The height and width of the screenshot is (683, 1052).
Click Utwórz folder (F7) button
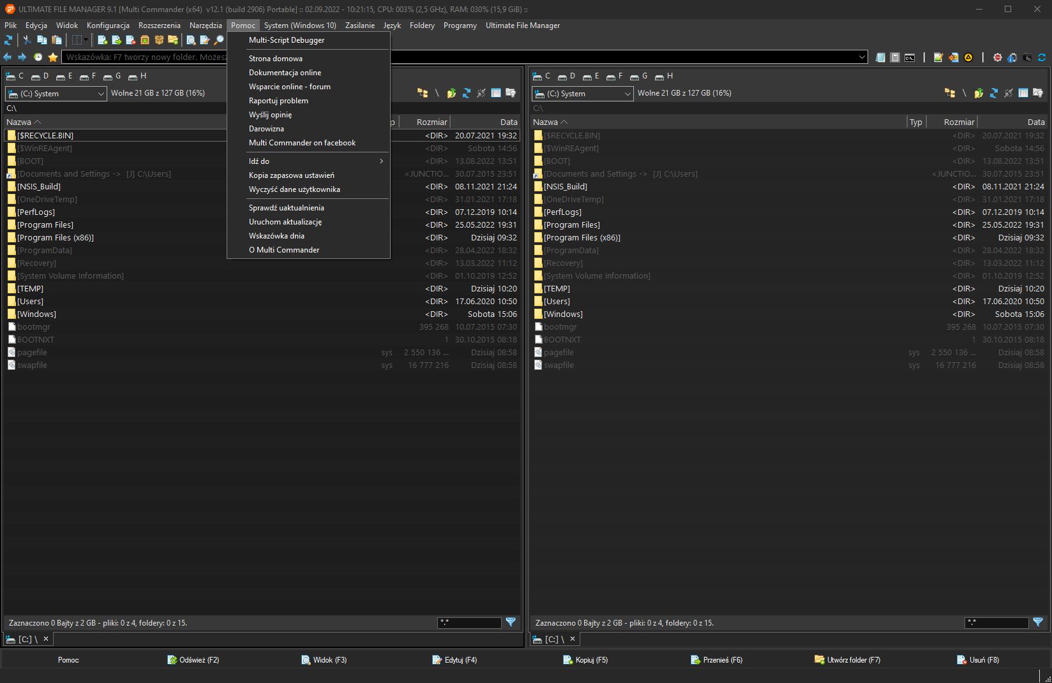click(x=847, y=660)
